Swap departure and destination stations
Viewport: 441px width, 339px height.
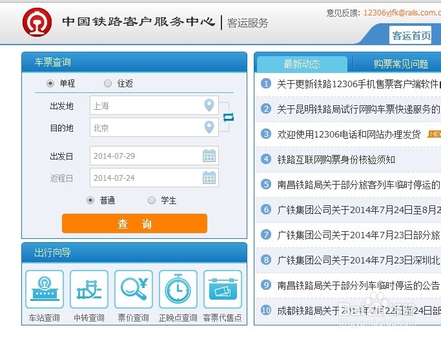[229, 117]
